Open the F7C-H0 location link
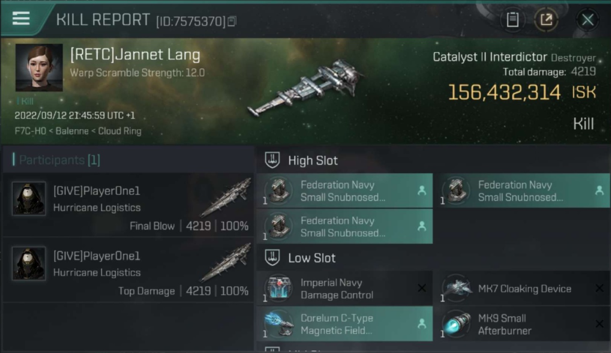Screen dimensions: 611x353 pyautogui.click(x=30, y=131)
